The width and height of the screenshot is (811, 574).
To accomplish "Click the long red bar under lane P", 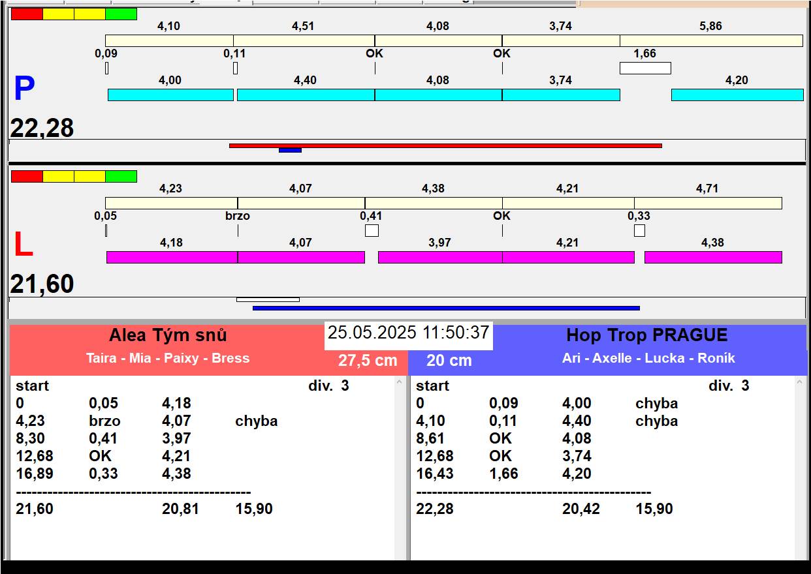I will tap(445, 145).
